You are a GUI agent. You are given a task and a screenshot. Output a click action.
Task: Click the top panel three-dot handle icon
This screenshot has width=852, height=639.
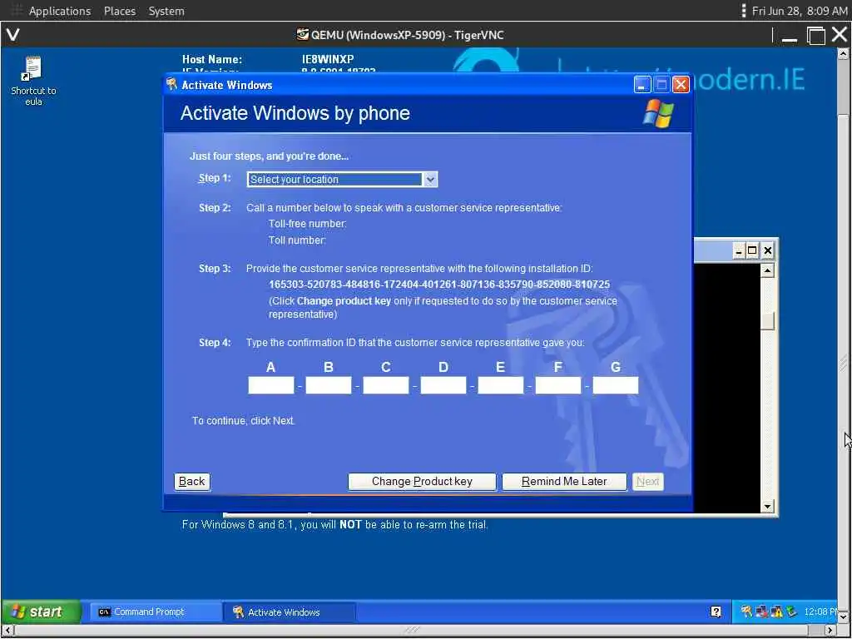pos(743,11)
